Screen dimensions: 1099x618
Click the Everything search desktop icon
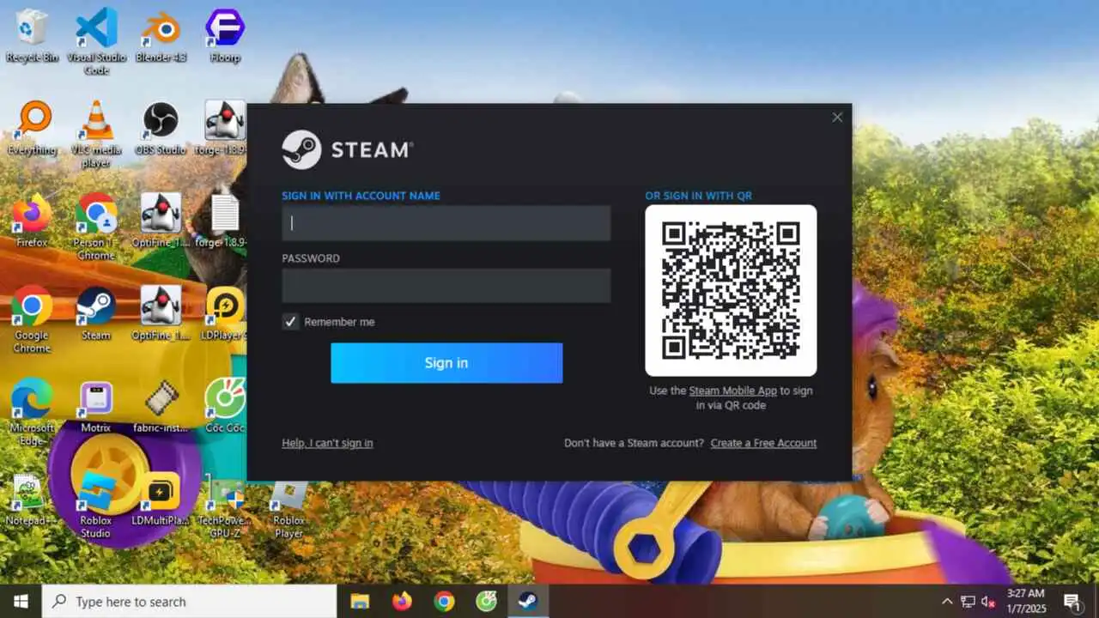tap(32, 128)
